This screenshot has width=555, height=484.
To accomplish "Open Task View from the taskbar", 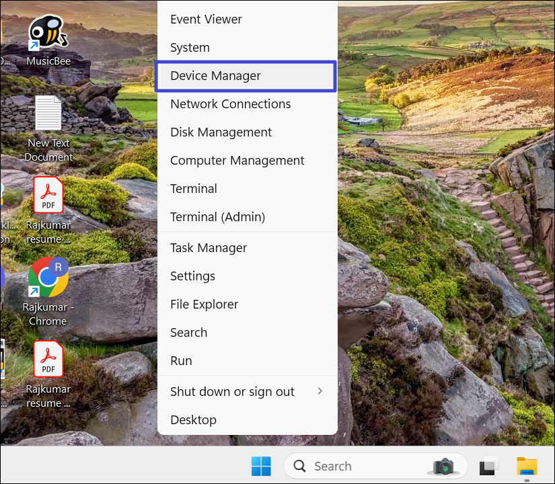I will tap(489, 466).
